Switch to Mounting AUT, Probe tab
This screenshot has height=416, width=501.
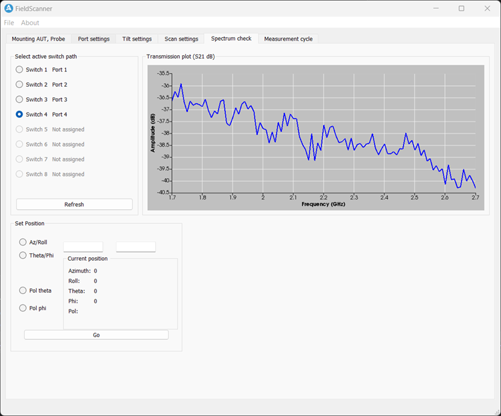(x=39, y=39)
